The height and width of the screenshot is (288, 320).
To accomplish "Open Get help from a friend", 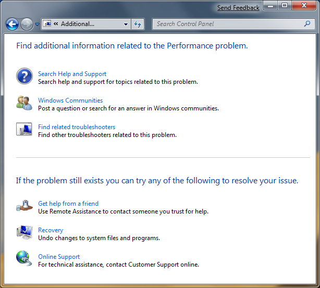I will pos(68,203).
